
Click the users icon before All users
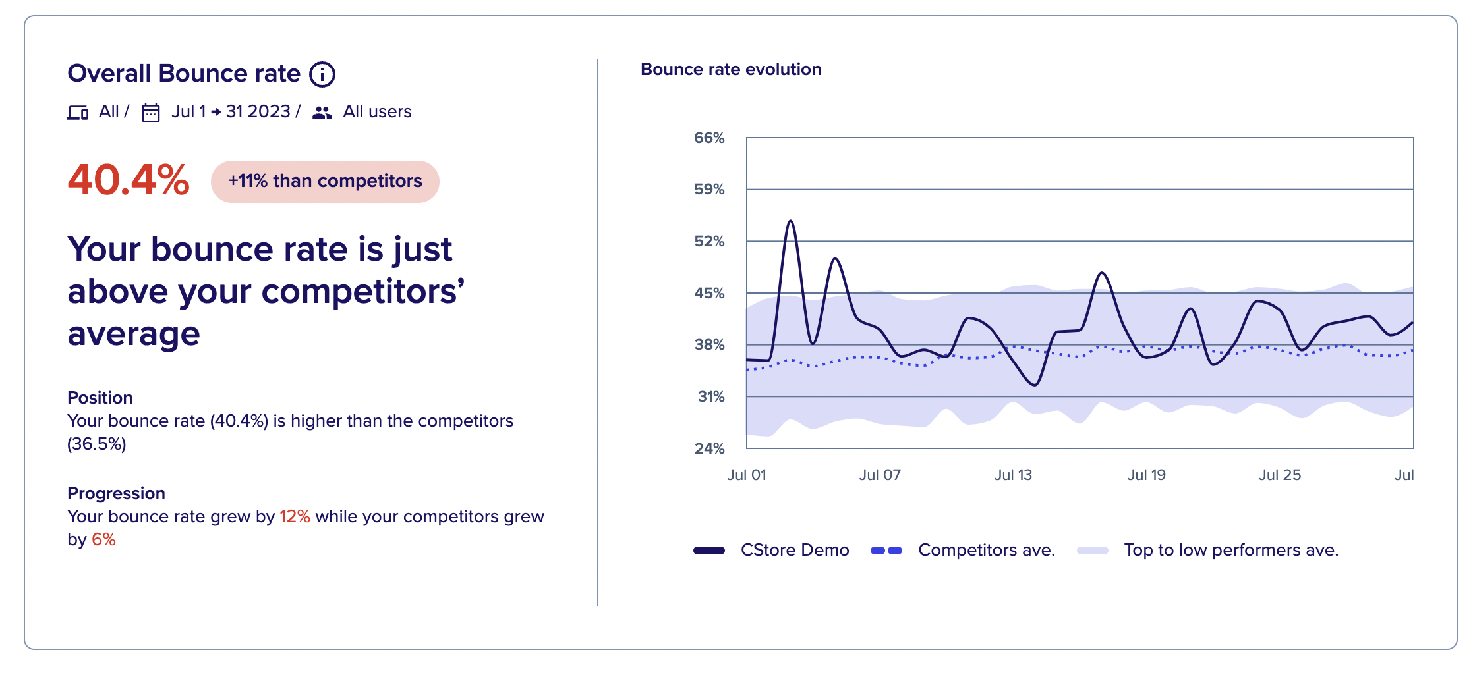click(322, 113)
